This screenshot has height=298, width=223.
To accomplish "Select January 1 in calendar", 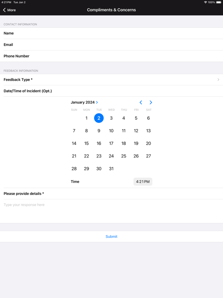I will click(x=86, y=118).
